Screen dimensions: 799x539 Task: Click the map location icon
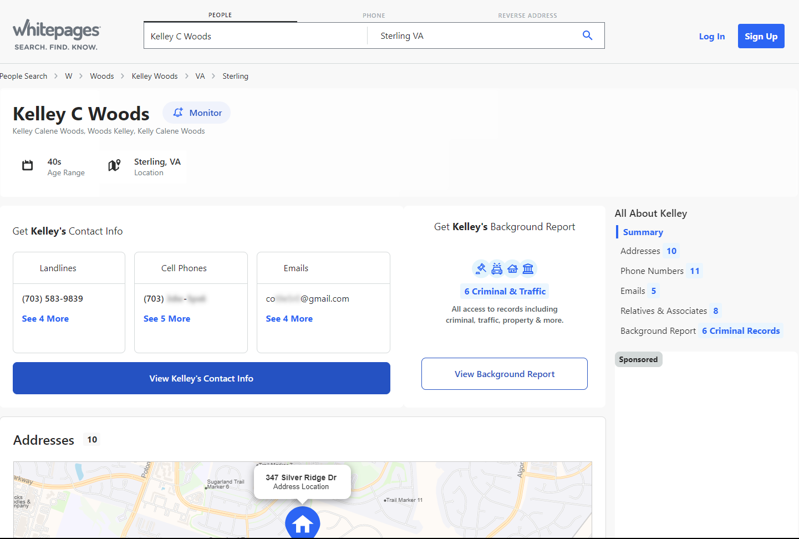coord(114,165)
